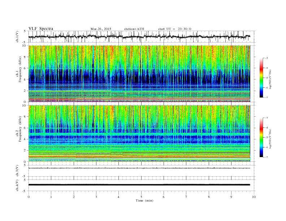Image resolution: width=286 pixels, height=221 pixels.
Task: Click the "4" kHz tick on ch.1 spectrogram axis
Action: point(25,79)
